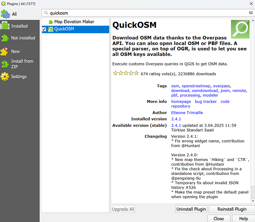The width and height of the screenshot is (255, 222).
Task: Open the All plugins tab
Action: point(20,14)
